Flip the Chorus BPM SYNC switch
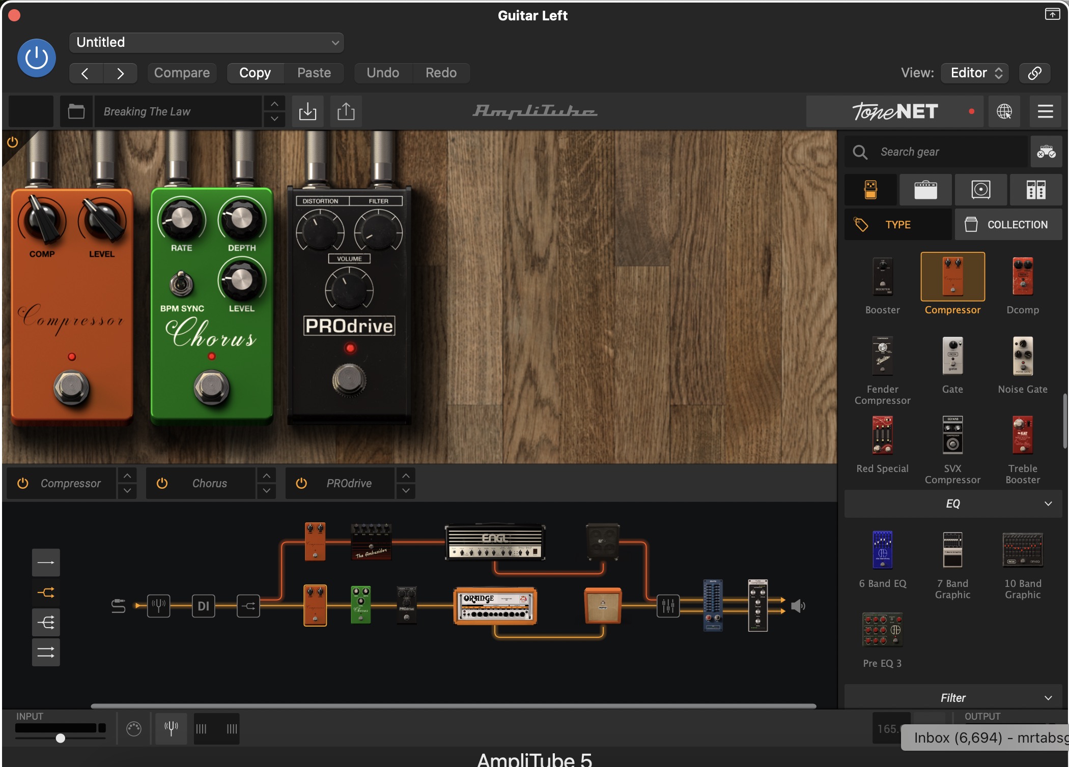Viewport: 1069px width, 767px height. coord(181,284)
